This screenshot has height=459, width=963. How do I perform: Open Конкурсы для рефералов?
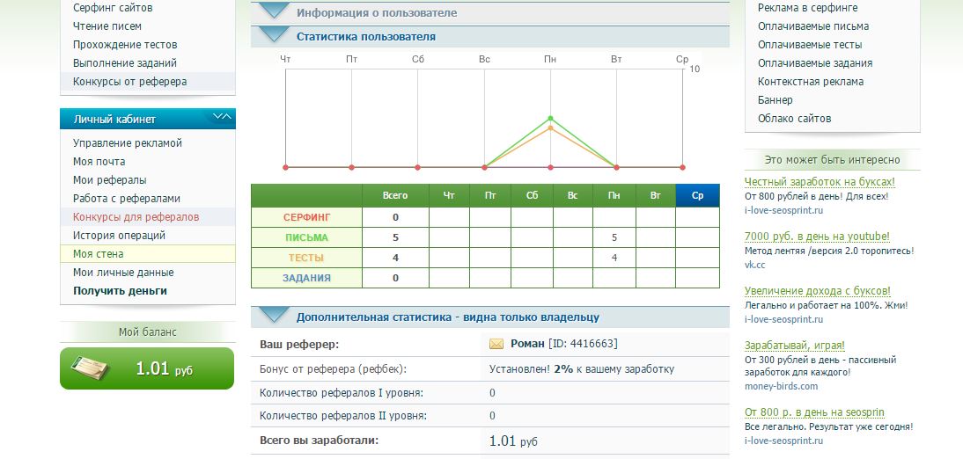tap(136, 216)
